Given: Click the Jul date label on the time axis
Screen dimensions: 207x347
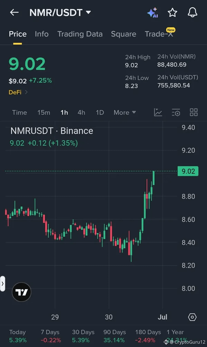Looking at the screenshot, I should pos(162,317).
